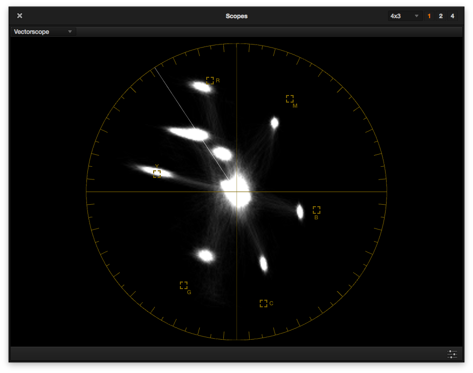Click the Scopes window title

(236, 16)
